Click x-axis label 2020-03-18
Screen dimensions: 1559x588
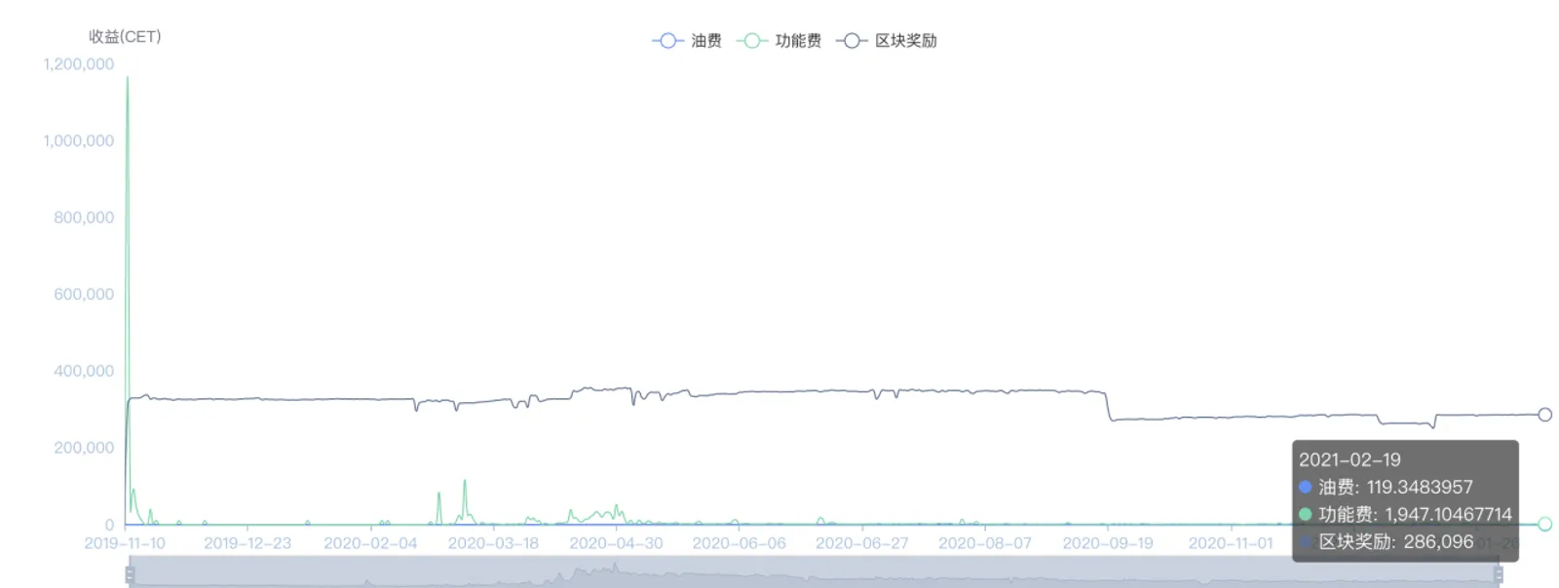pyautogui.click(x=493, y=543)
